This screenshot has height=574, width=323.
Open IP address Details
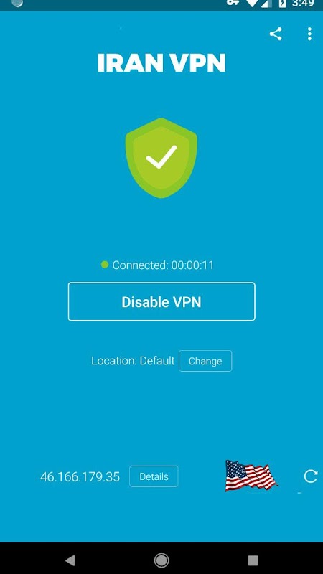[x=154, y=476]
